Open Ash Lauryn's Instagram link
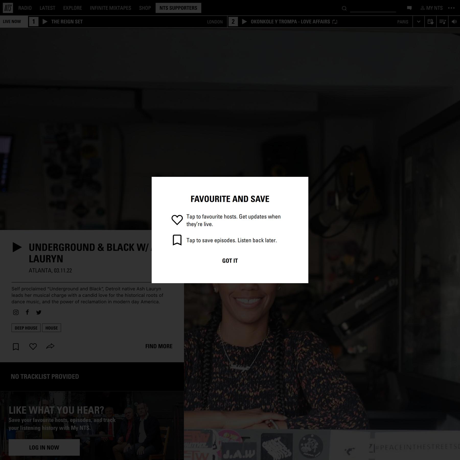 pos(16,312)
